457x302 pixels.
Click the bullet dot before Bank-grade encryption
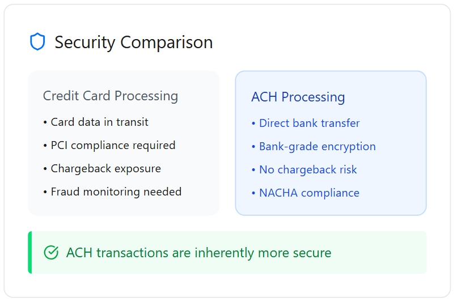(x=253, y=147)
